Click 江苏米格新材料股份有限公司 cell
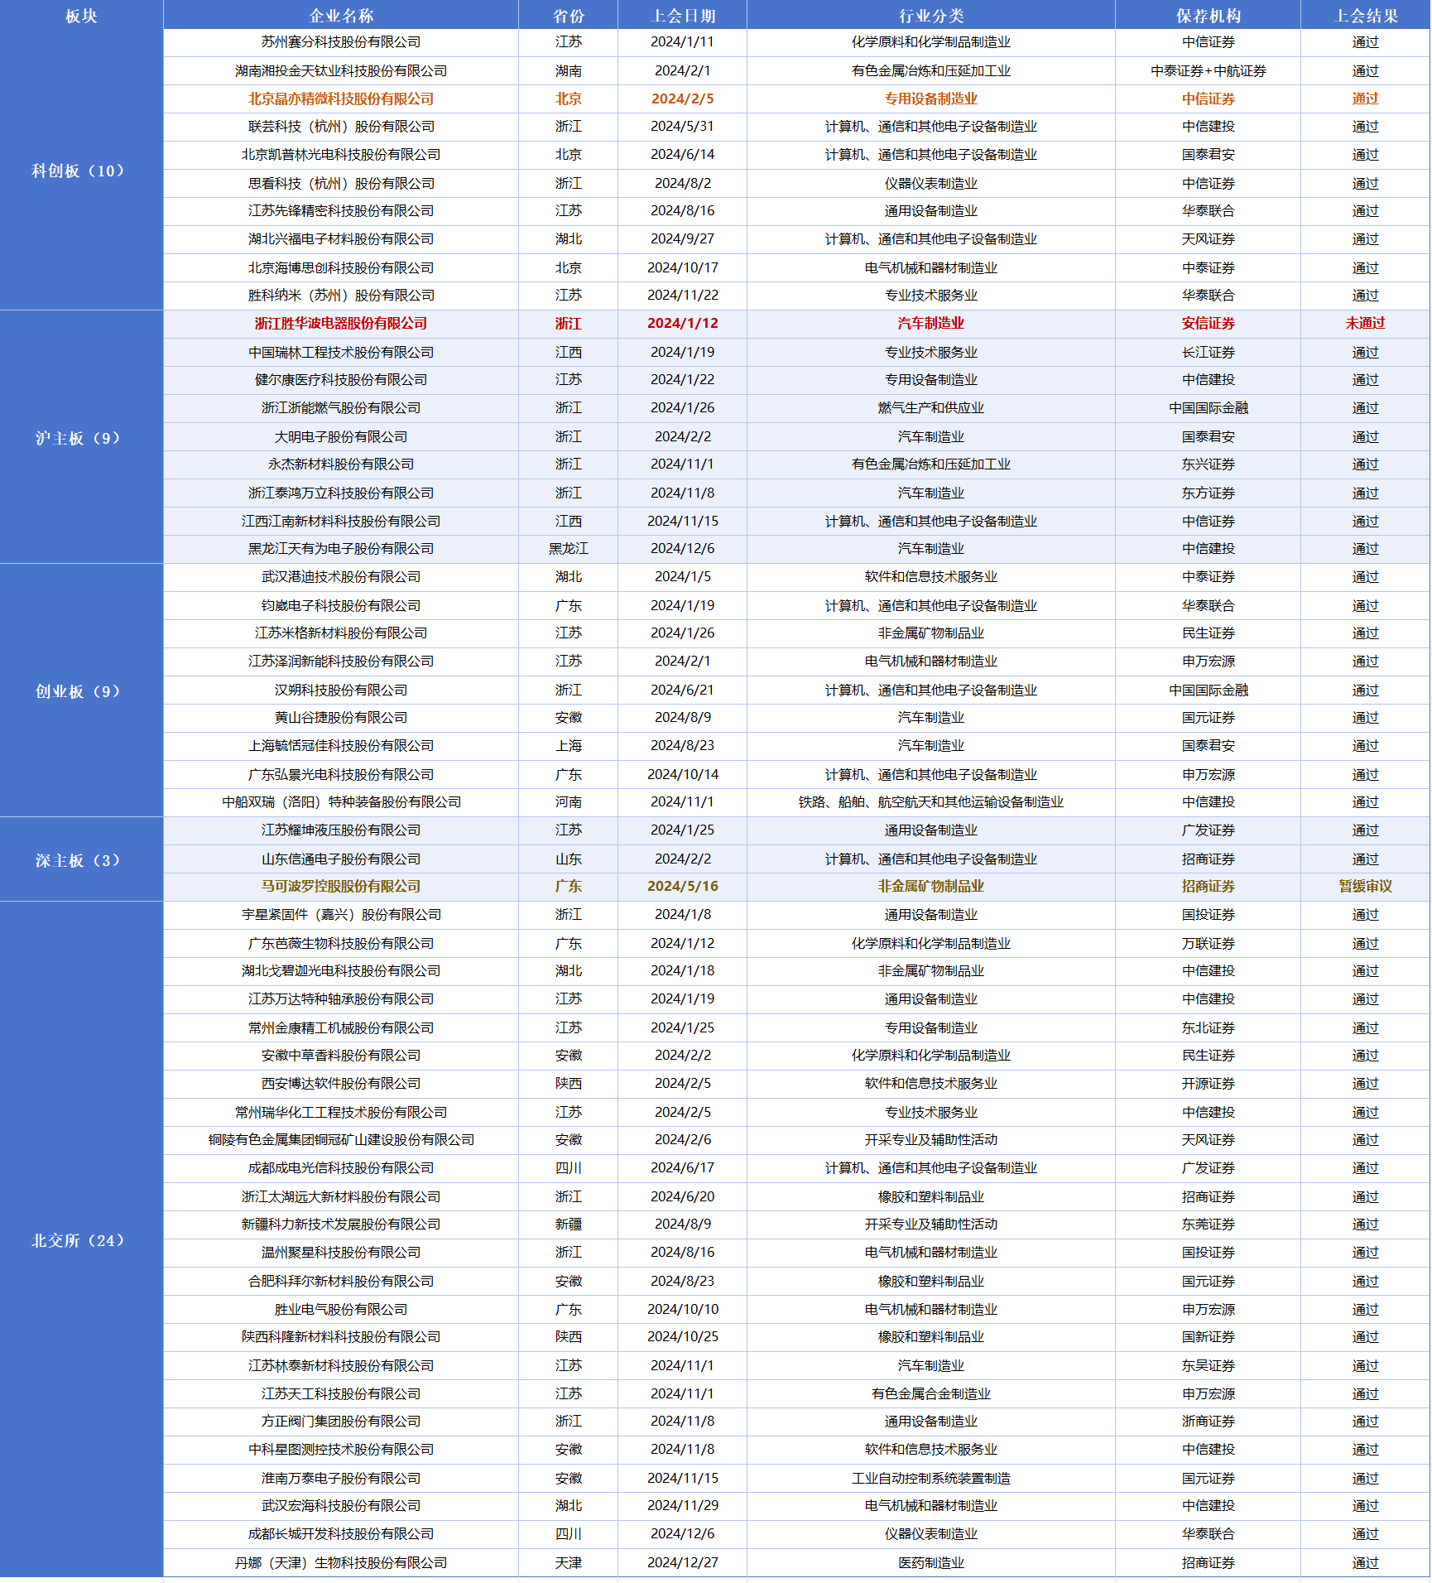The width and height of the screenshot is (1432, 1583). click(x=341, y=633)
